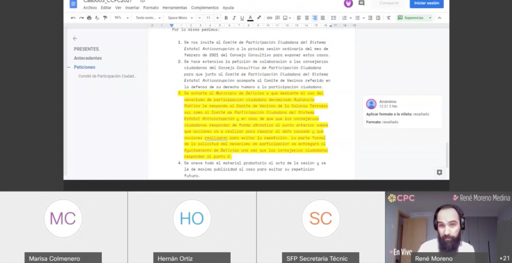Click the redo arrow in the toolbar

[81, 18]
